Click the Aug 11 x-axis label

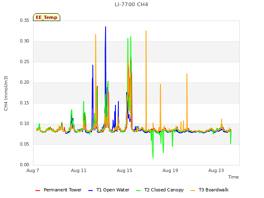(79, 170)
